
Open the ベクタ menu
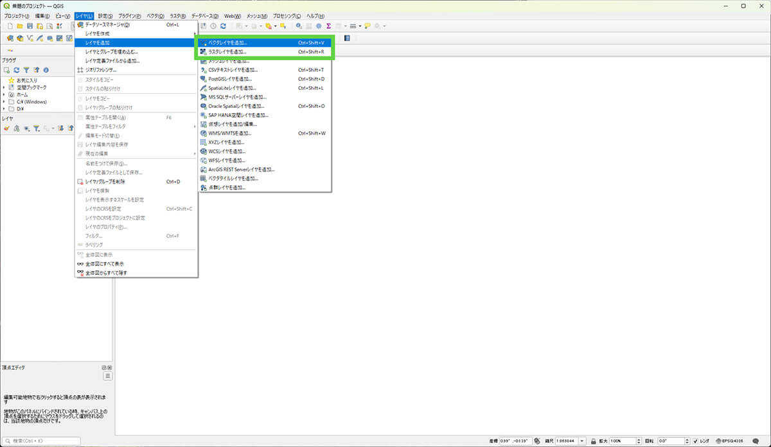tap(155, 15)
